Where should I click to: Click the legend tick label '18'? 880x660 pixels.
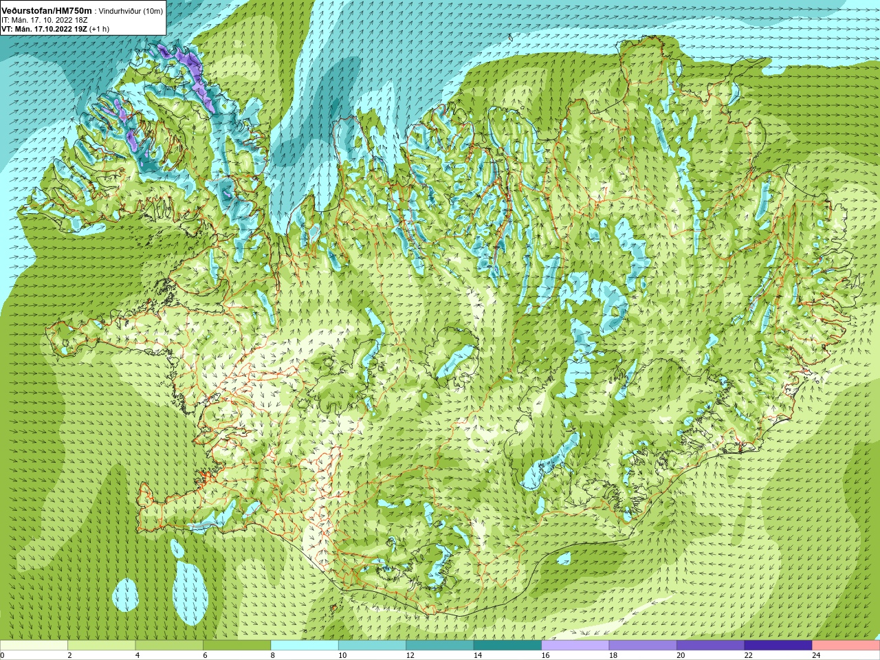[x=613, y=655]
